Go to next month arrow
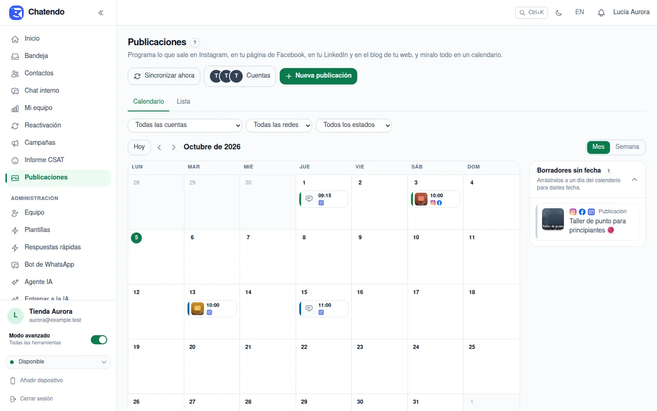This screenshot has height=411, width=657. pyautogui.click(x=173, y=147)
